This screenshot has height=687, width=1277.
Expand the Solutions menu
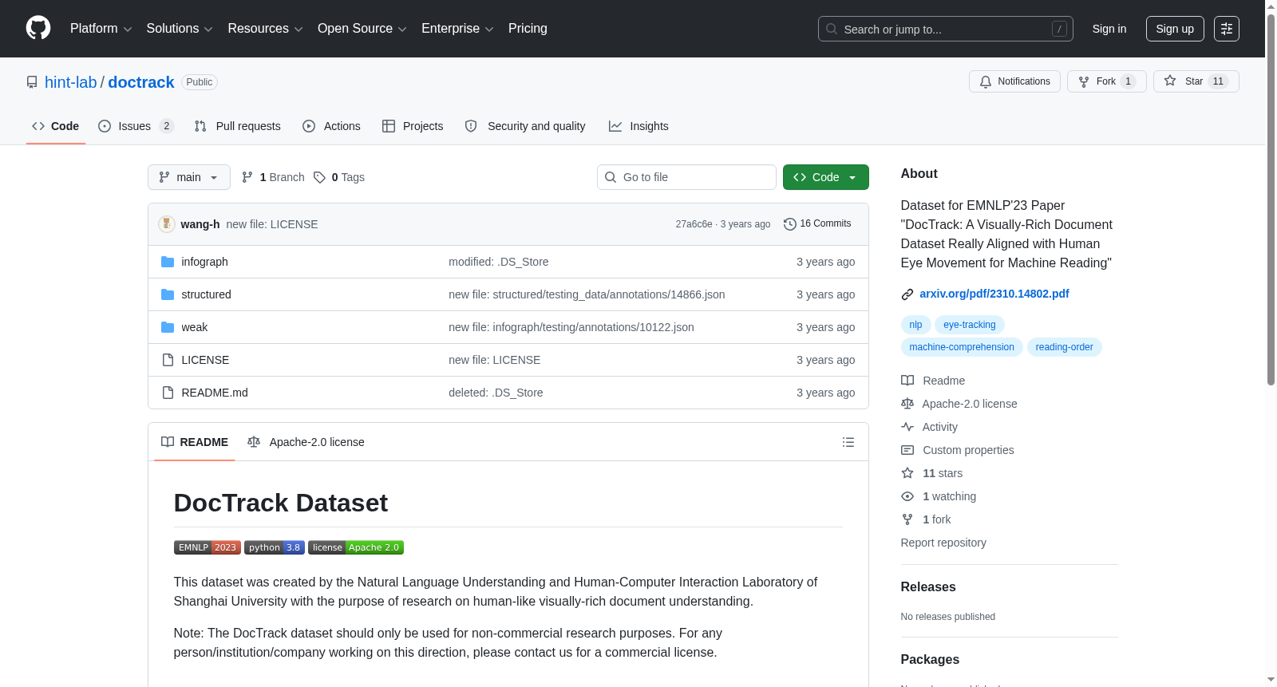point(180,29)
